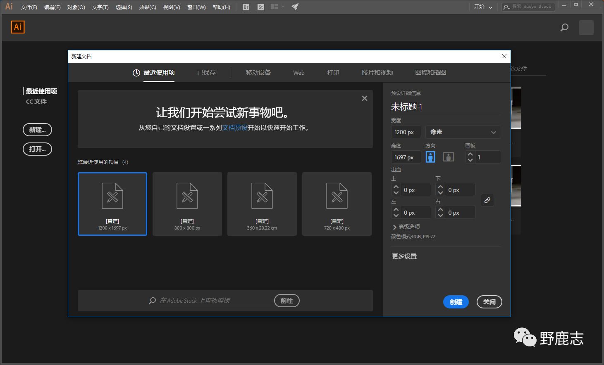Select portrait orientation
The width and height of the screenshot is (604, 365).
point(430,157)
